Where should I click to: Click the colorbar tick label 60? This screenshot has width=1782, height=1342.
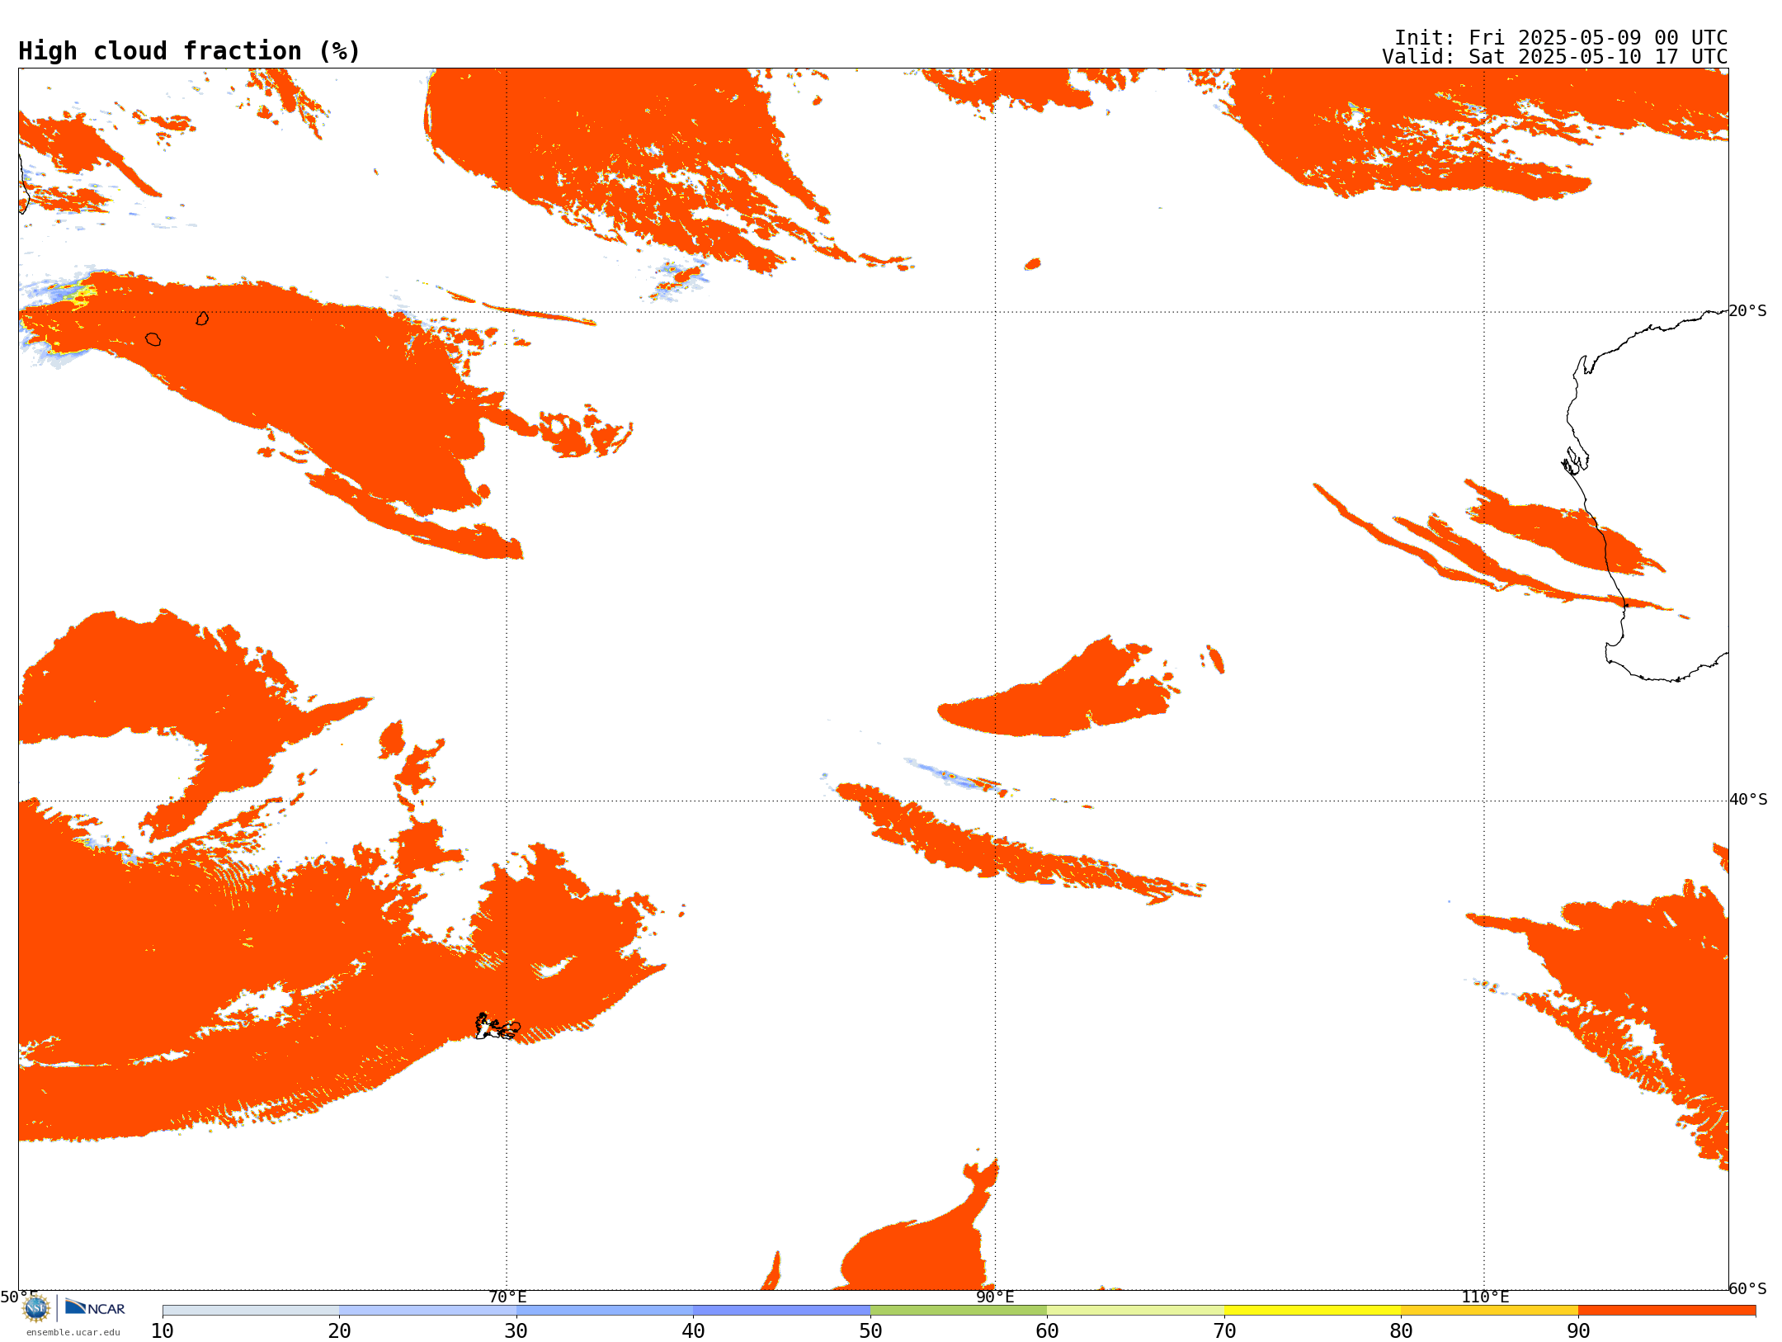coord(1047,1330)
